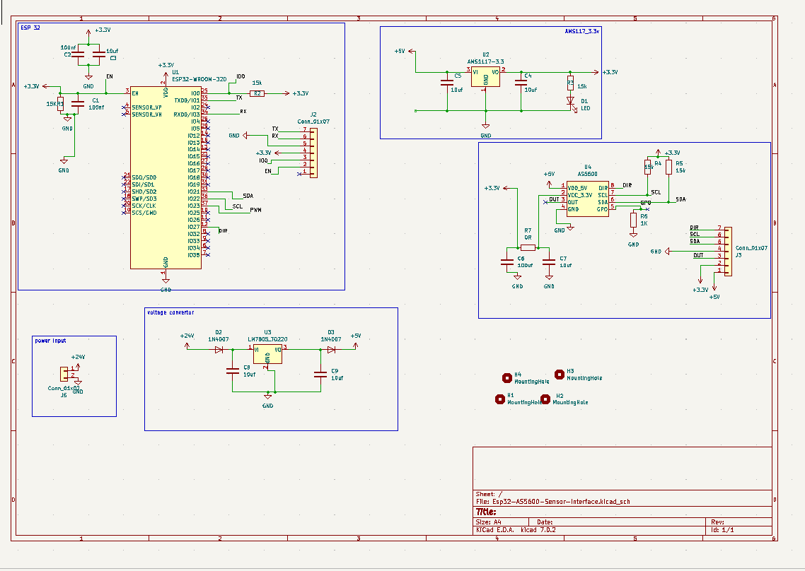
Task: Select the ESP32-WROOM-32D U1 symbol body
Action: coord(166,177)
